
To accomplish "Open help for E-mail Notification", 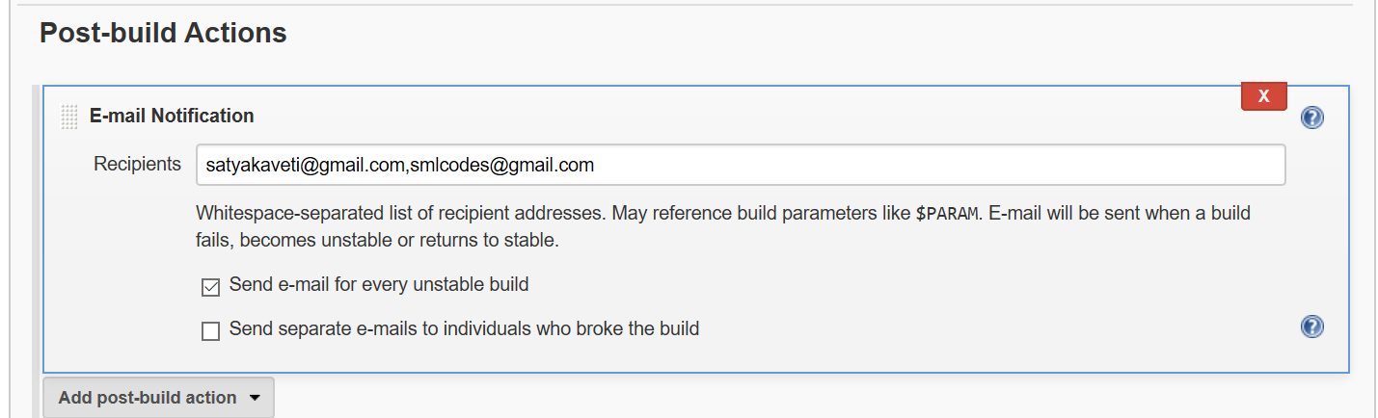I will pos(1311,118).
